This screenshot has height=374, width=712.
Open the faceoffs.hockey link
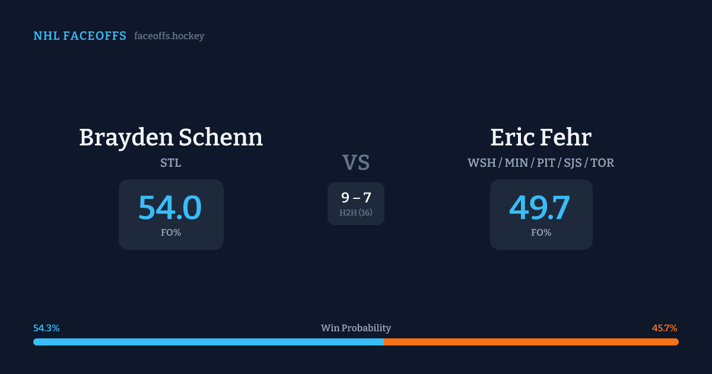coord(169,36)
